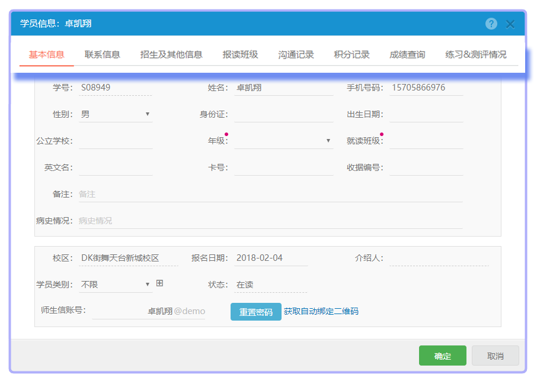Viewport: 537px width, 391px height.
Task: Open the 成绩查询 tab
Action: coord(407,54)
